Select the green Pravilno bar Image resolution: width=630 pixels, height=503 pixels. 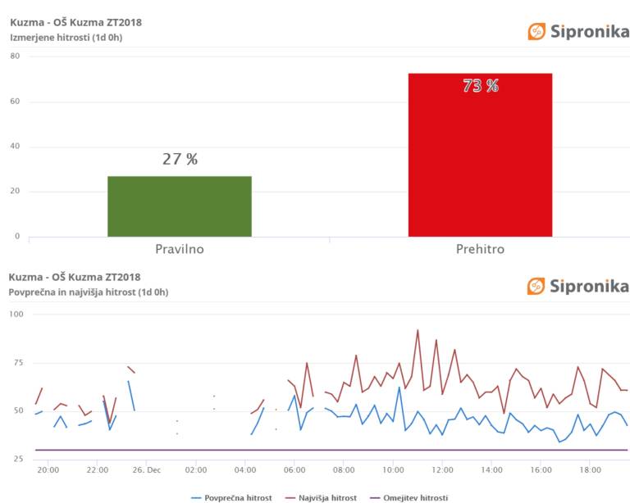[180, 206]
